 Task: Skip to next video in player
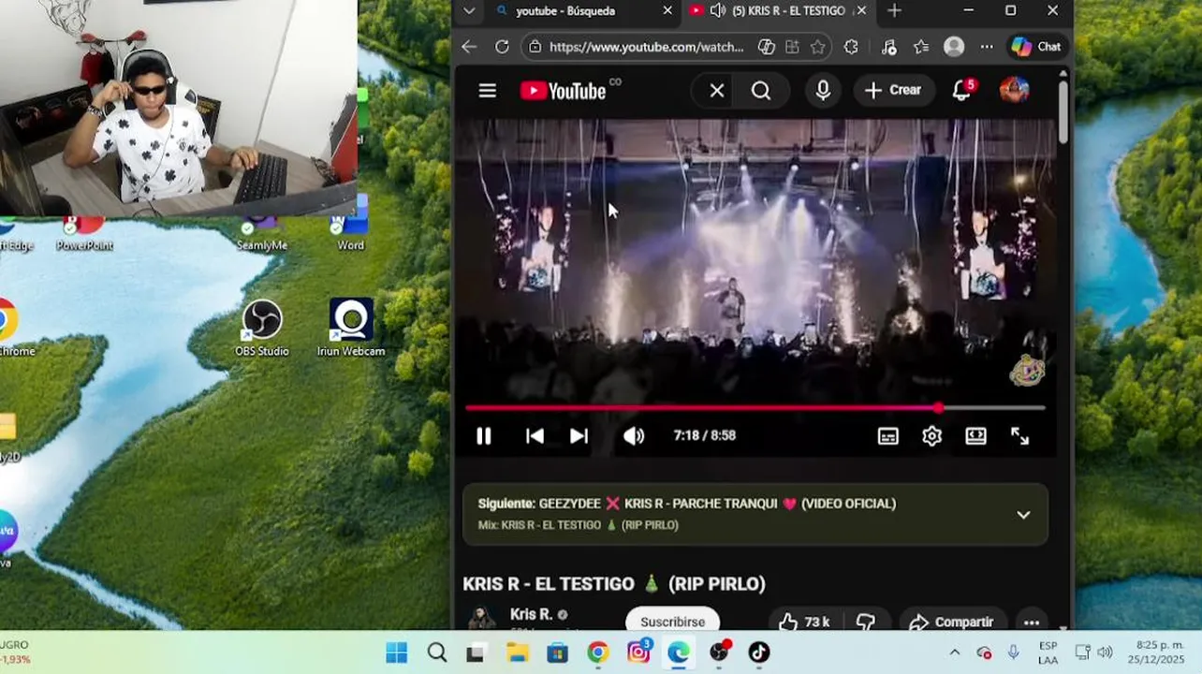tap(579, 436)
